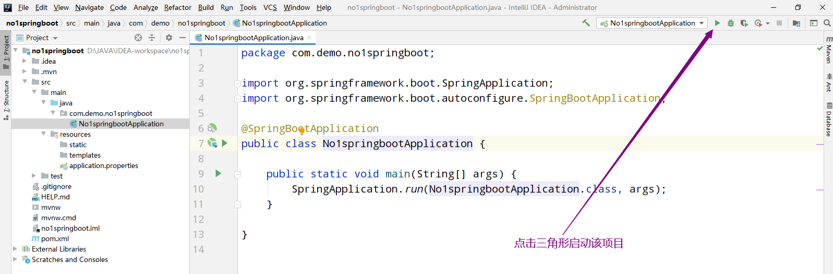The width and height of the screenshot is (833, 274).
Task: Start debugging with the bug icon
Action: [x=731, y=23]
